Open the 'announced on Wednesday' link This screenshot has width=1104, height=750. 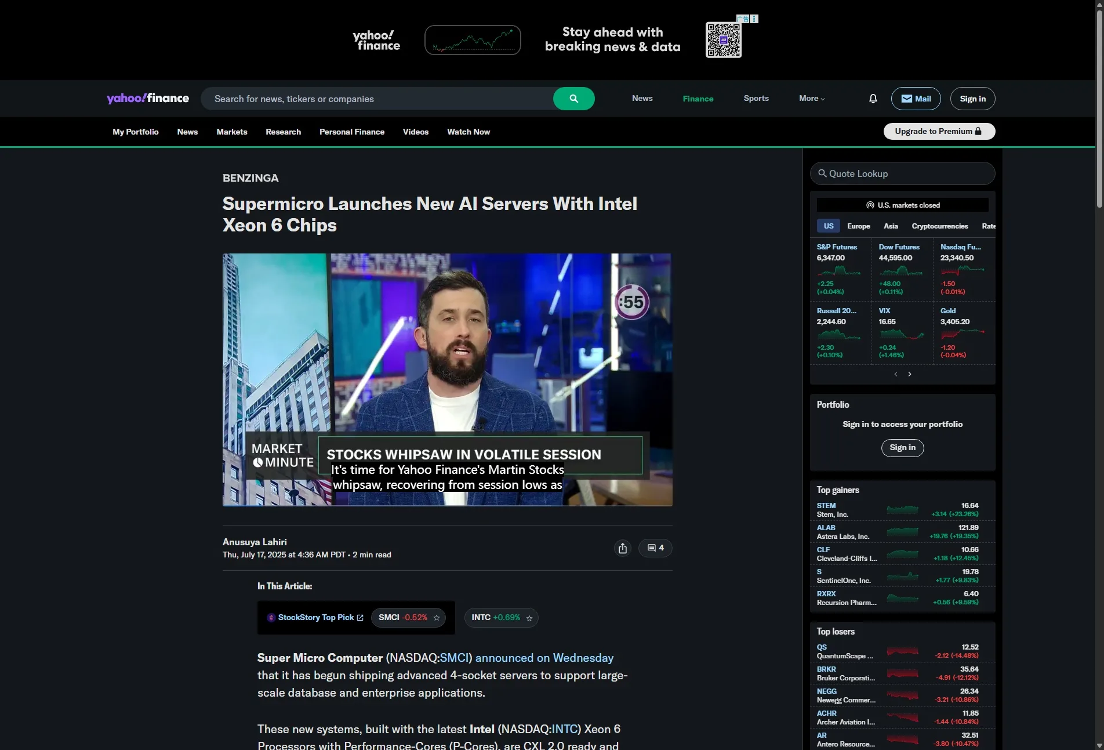tap(544, 658)
